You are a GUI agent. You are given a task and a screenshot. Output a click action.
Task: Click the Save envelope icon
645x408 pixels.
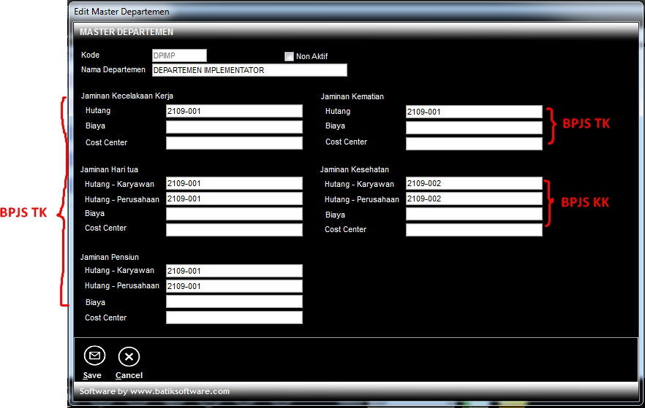(94, 356)
